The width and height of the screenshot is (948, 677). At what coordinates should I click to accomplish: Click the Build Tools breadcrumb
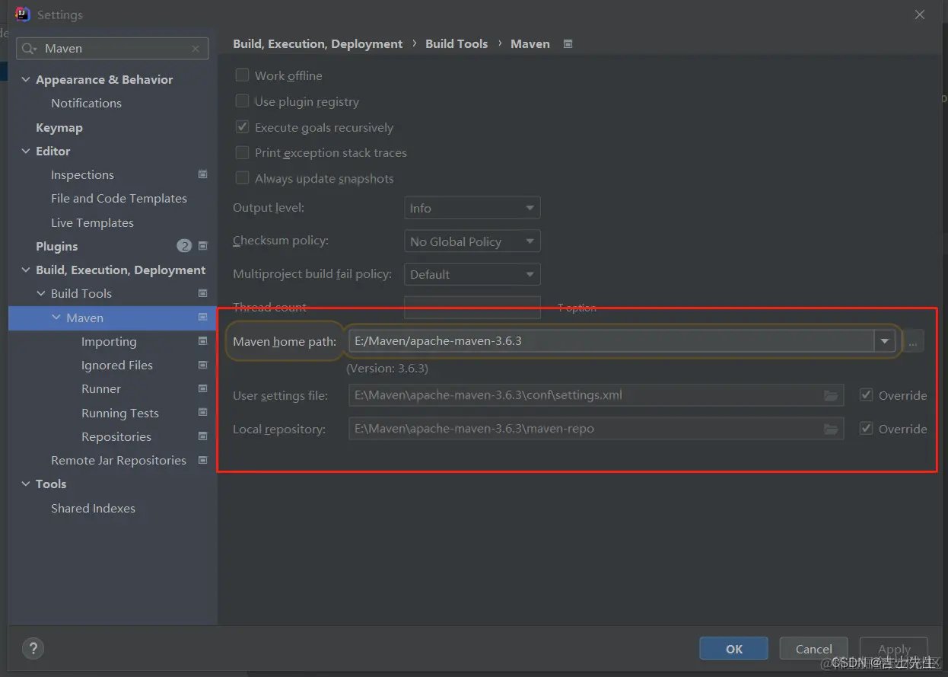coord(457,44)
